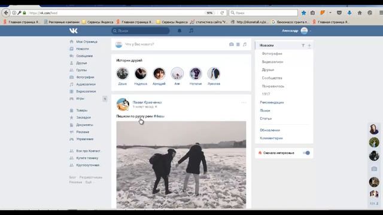Click the Закладки star icon in sidebar
The image size is (383, 215).
point(72,118)
